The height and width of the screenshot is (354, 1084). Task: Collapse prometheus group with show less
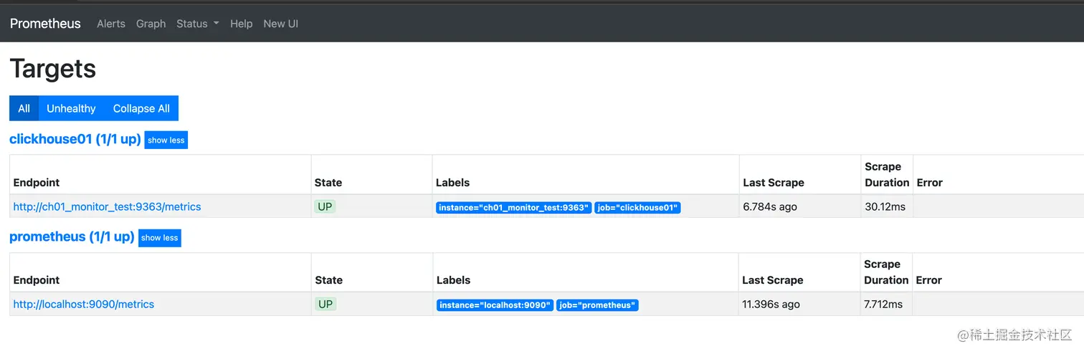(x=159, y=238)
